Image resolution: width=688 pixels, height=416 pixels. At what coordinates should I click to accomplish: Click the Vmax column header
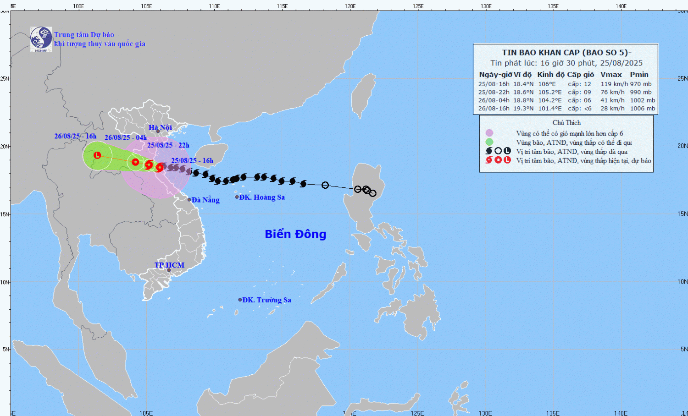(x=611, y=75)
